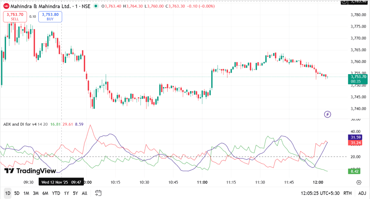Switch to the 5D time range
The height and width of the screenshot is (199, 370).
tap(17, 193)
